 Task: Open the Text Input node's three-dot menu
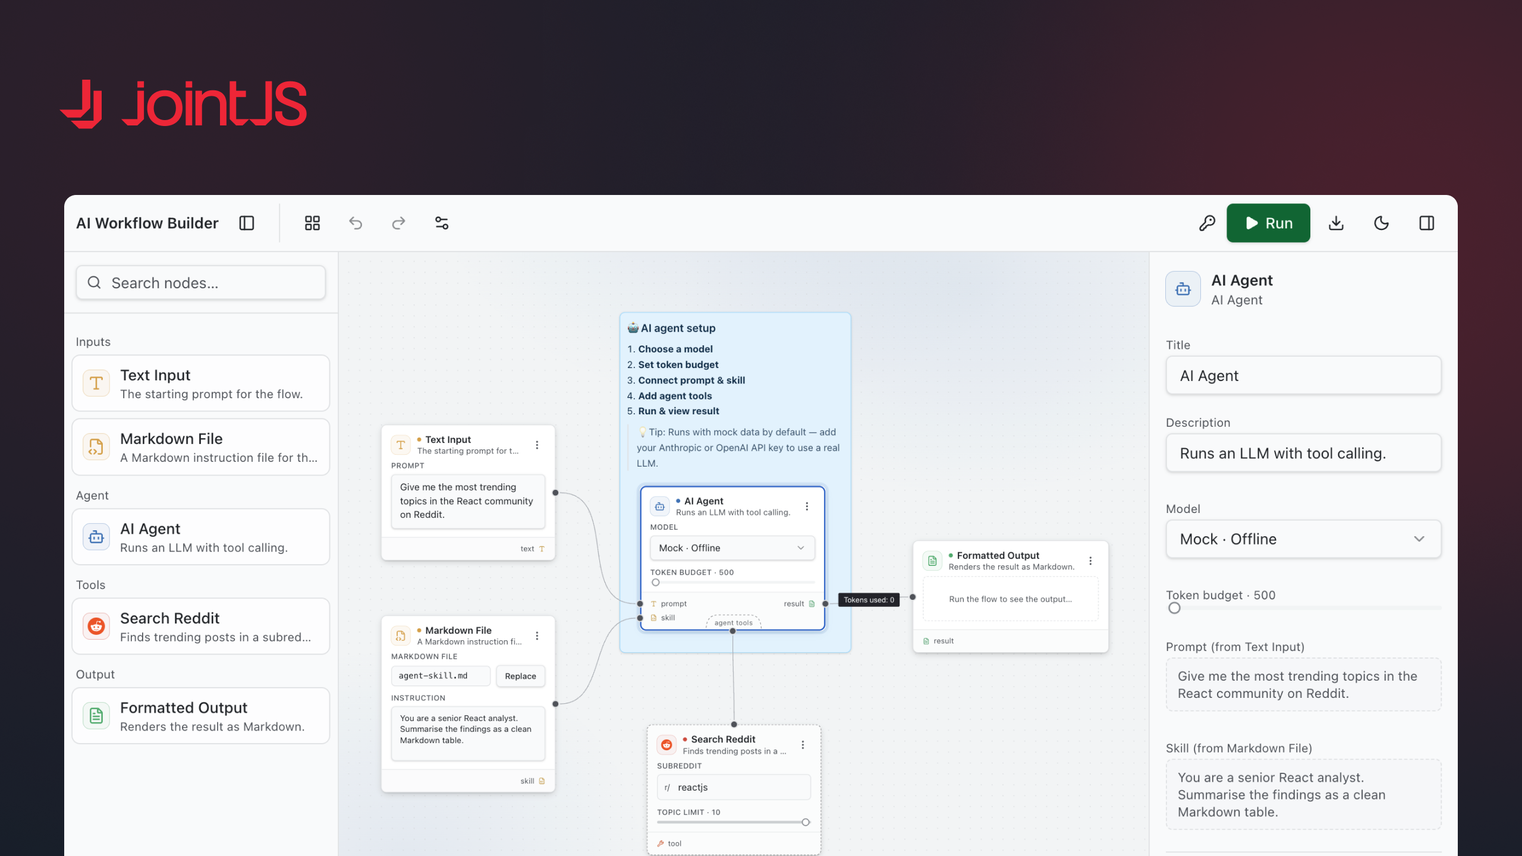[x=537, y=445]
